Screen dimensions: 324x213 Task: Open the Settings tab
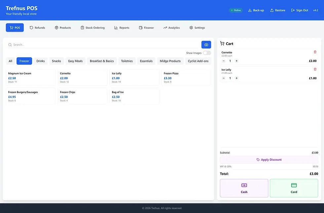point(197,28)
